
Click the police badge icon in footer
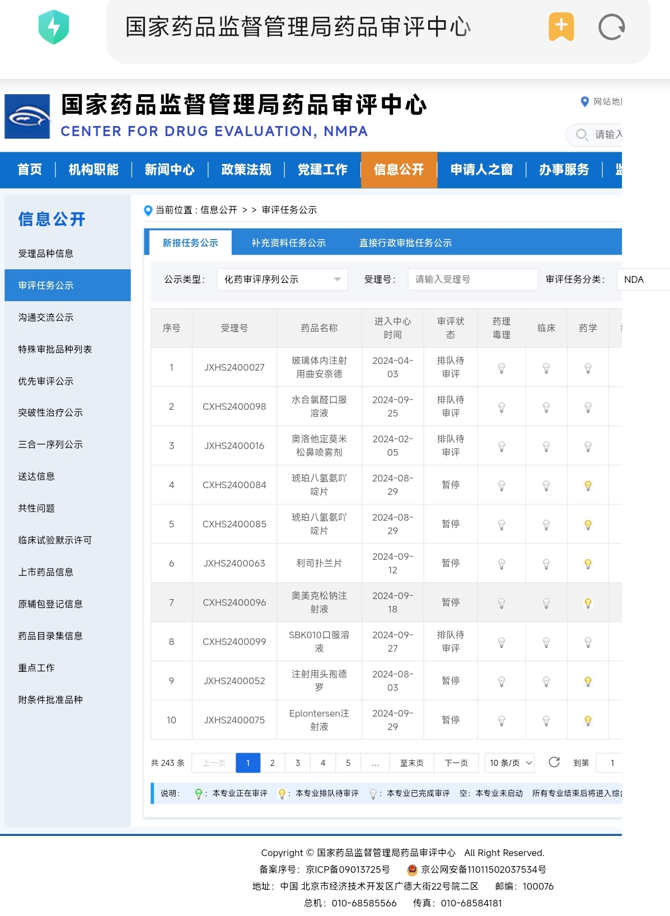[412, 870]
